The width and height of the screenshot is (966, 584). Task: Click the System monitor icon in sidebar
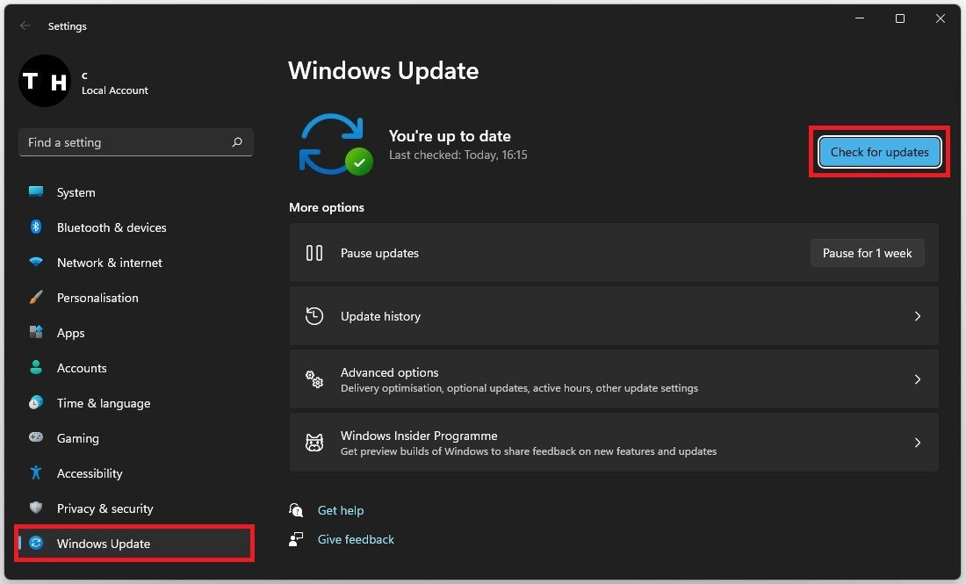(x=36, y=191)
